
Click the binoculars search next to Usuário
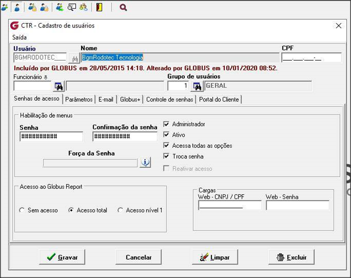pyautogui.click(x=74, y=58)
